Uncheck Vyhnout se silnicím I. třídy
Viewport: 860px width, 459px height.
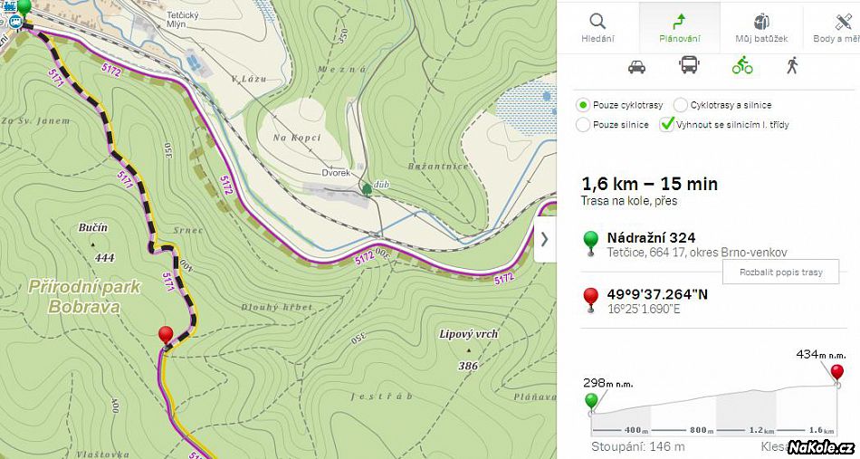667,125
